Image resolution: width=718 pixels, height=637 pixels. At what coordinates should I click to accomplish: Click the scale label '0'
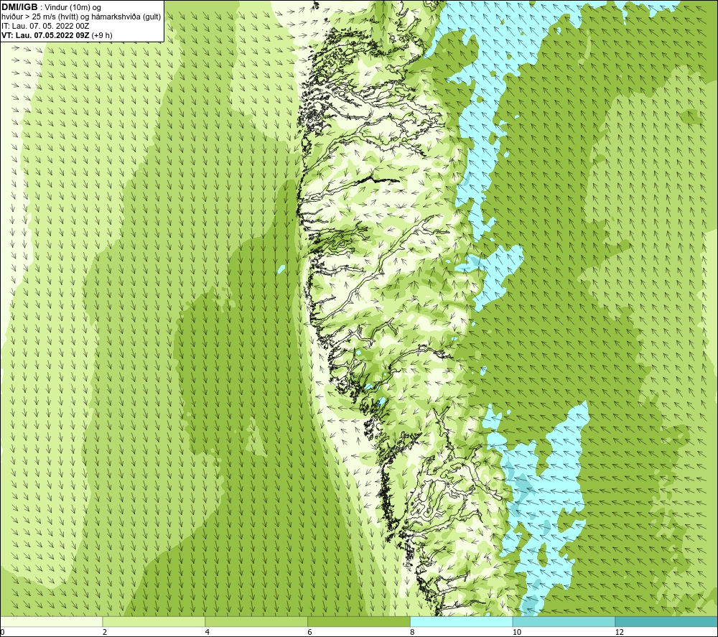click(x=2, y=632)
